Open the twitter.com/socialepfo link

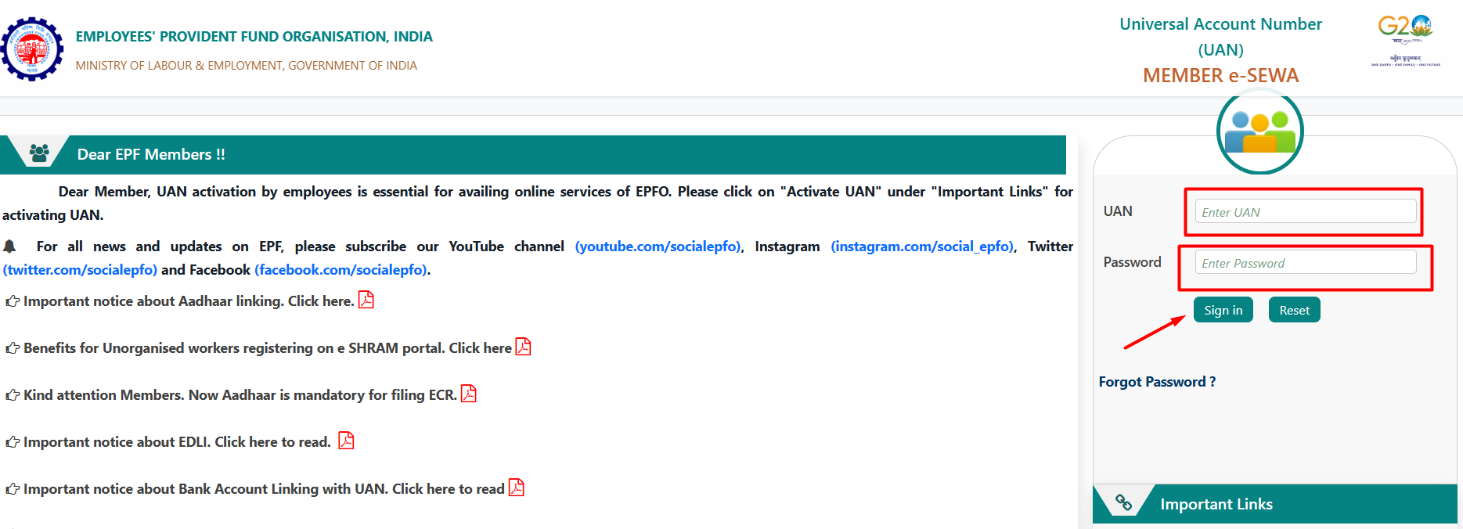click(x=80, y=270)
